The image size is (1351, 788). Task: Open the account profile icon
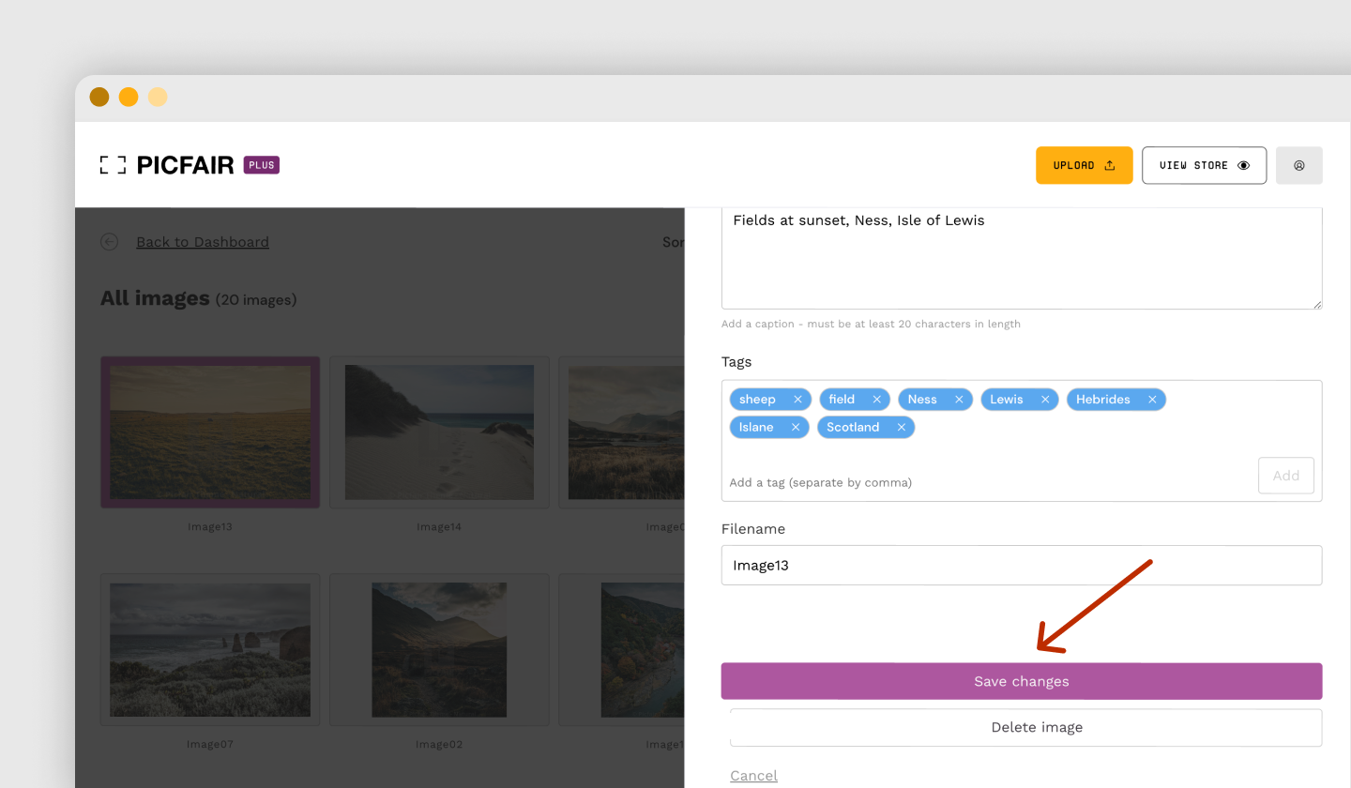coord(1298,165)
